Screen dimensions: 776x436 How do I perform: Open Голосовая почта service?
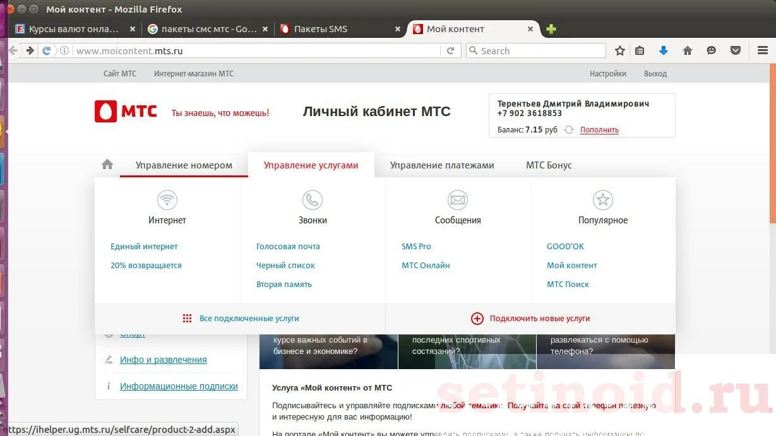[x=288, y=247]
